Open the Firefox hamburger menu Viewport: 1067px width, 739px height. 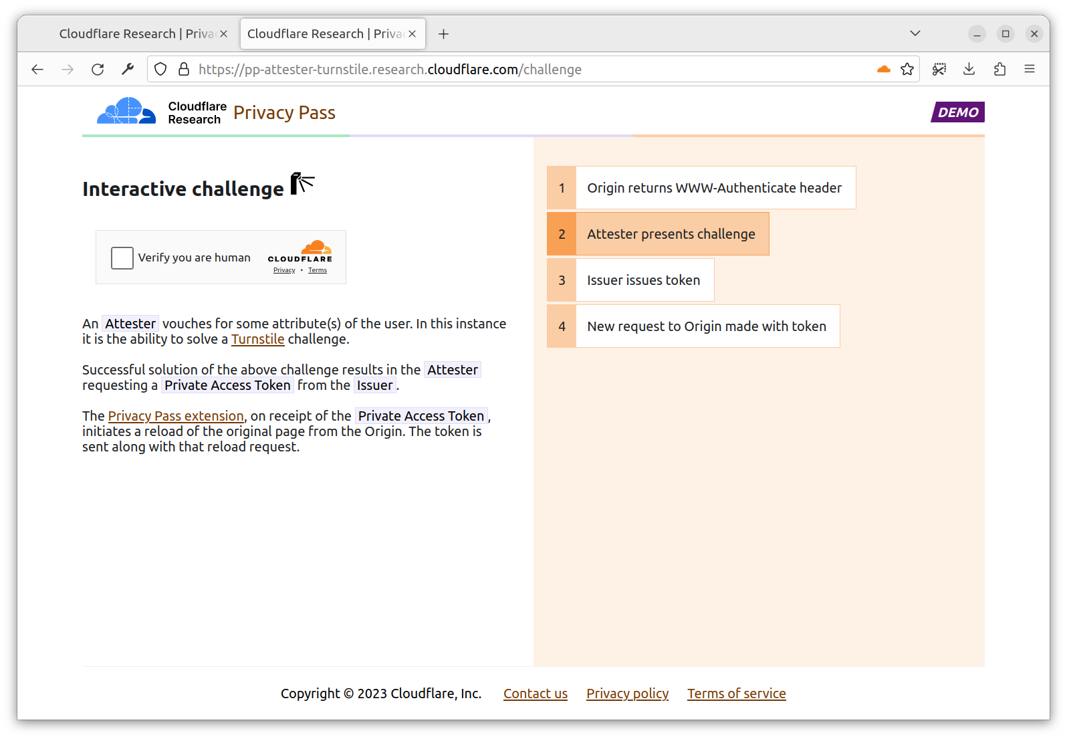tap(1030, 69)
